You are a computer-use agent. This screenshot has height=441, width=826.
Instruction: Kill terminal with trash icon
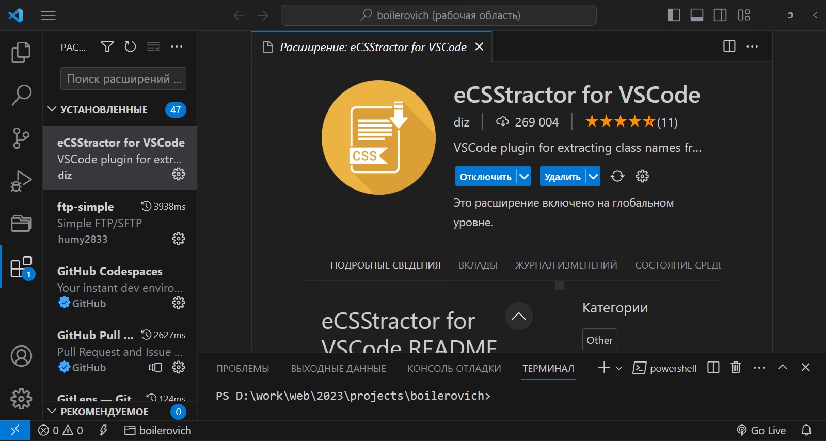736,368
